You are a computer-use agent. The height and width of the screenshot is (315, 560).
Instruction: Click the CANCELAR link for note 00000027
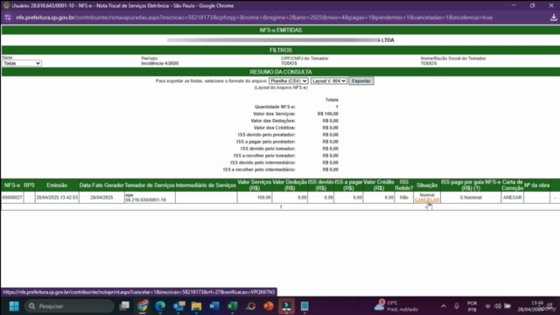coord(427,200)
